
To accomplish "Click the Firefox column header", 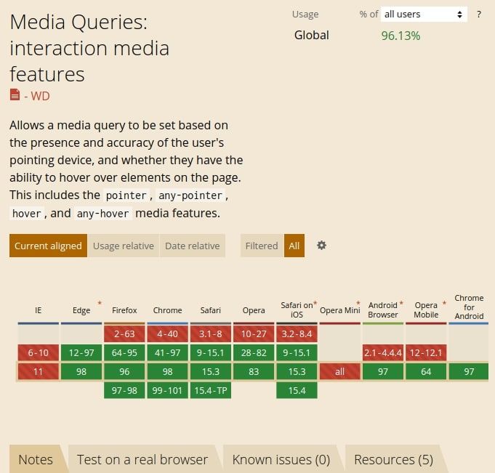I will coord(124,310).
